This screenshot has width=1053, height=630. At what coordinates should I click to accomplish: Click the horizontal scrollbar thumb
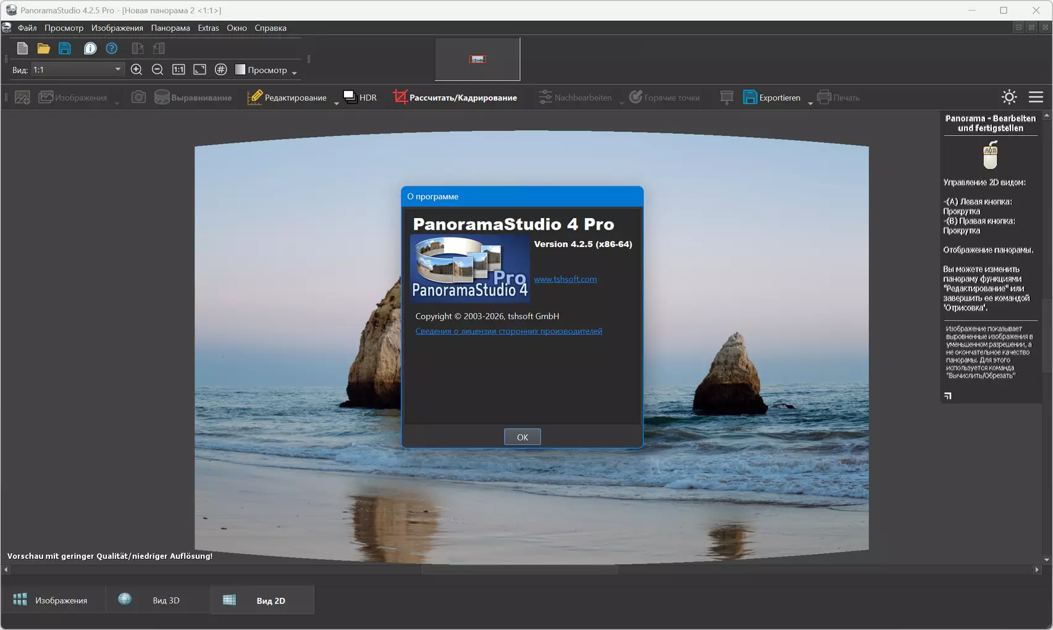pos(519,569)
